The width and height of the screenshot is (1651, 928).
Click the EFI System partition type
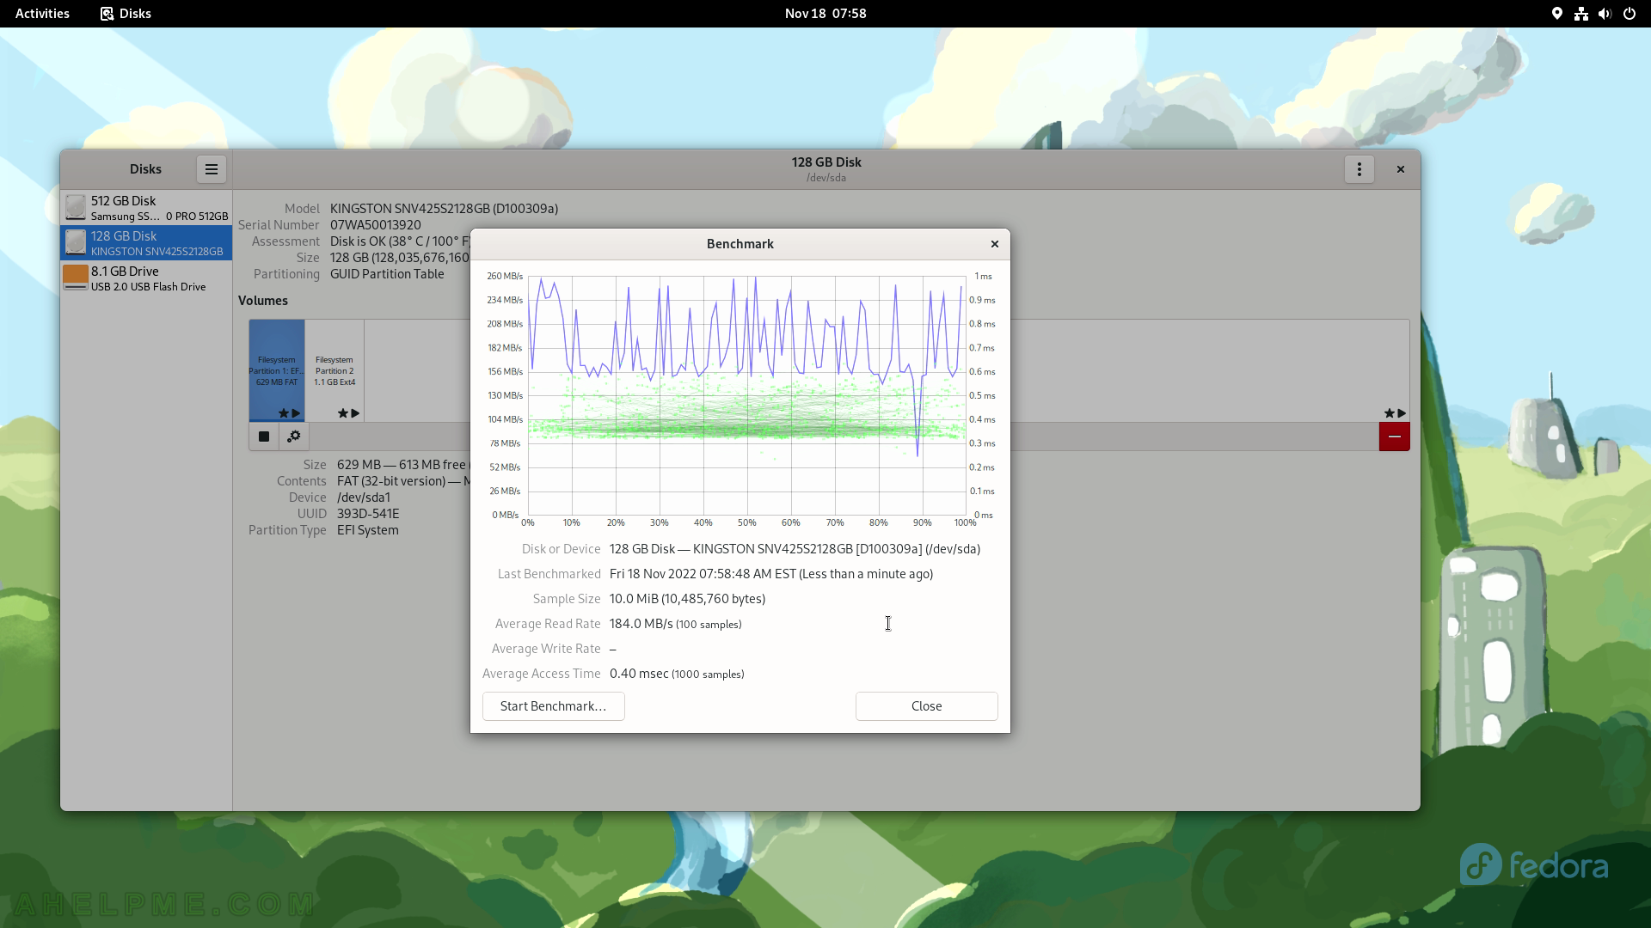368,530
